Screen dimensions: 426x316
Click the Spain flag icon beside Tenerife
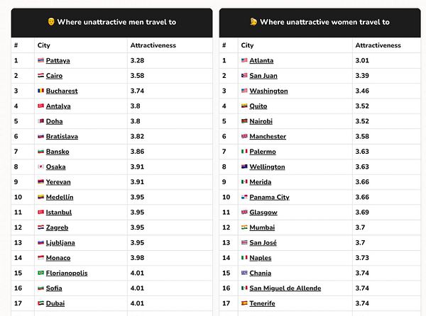[244, 303]
